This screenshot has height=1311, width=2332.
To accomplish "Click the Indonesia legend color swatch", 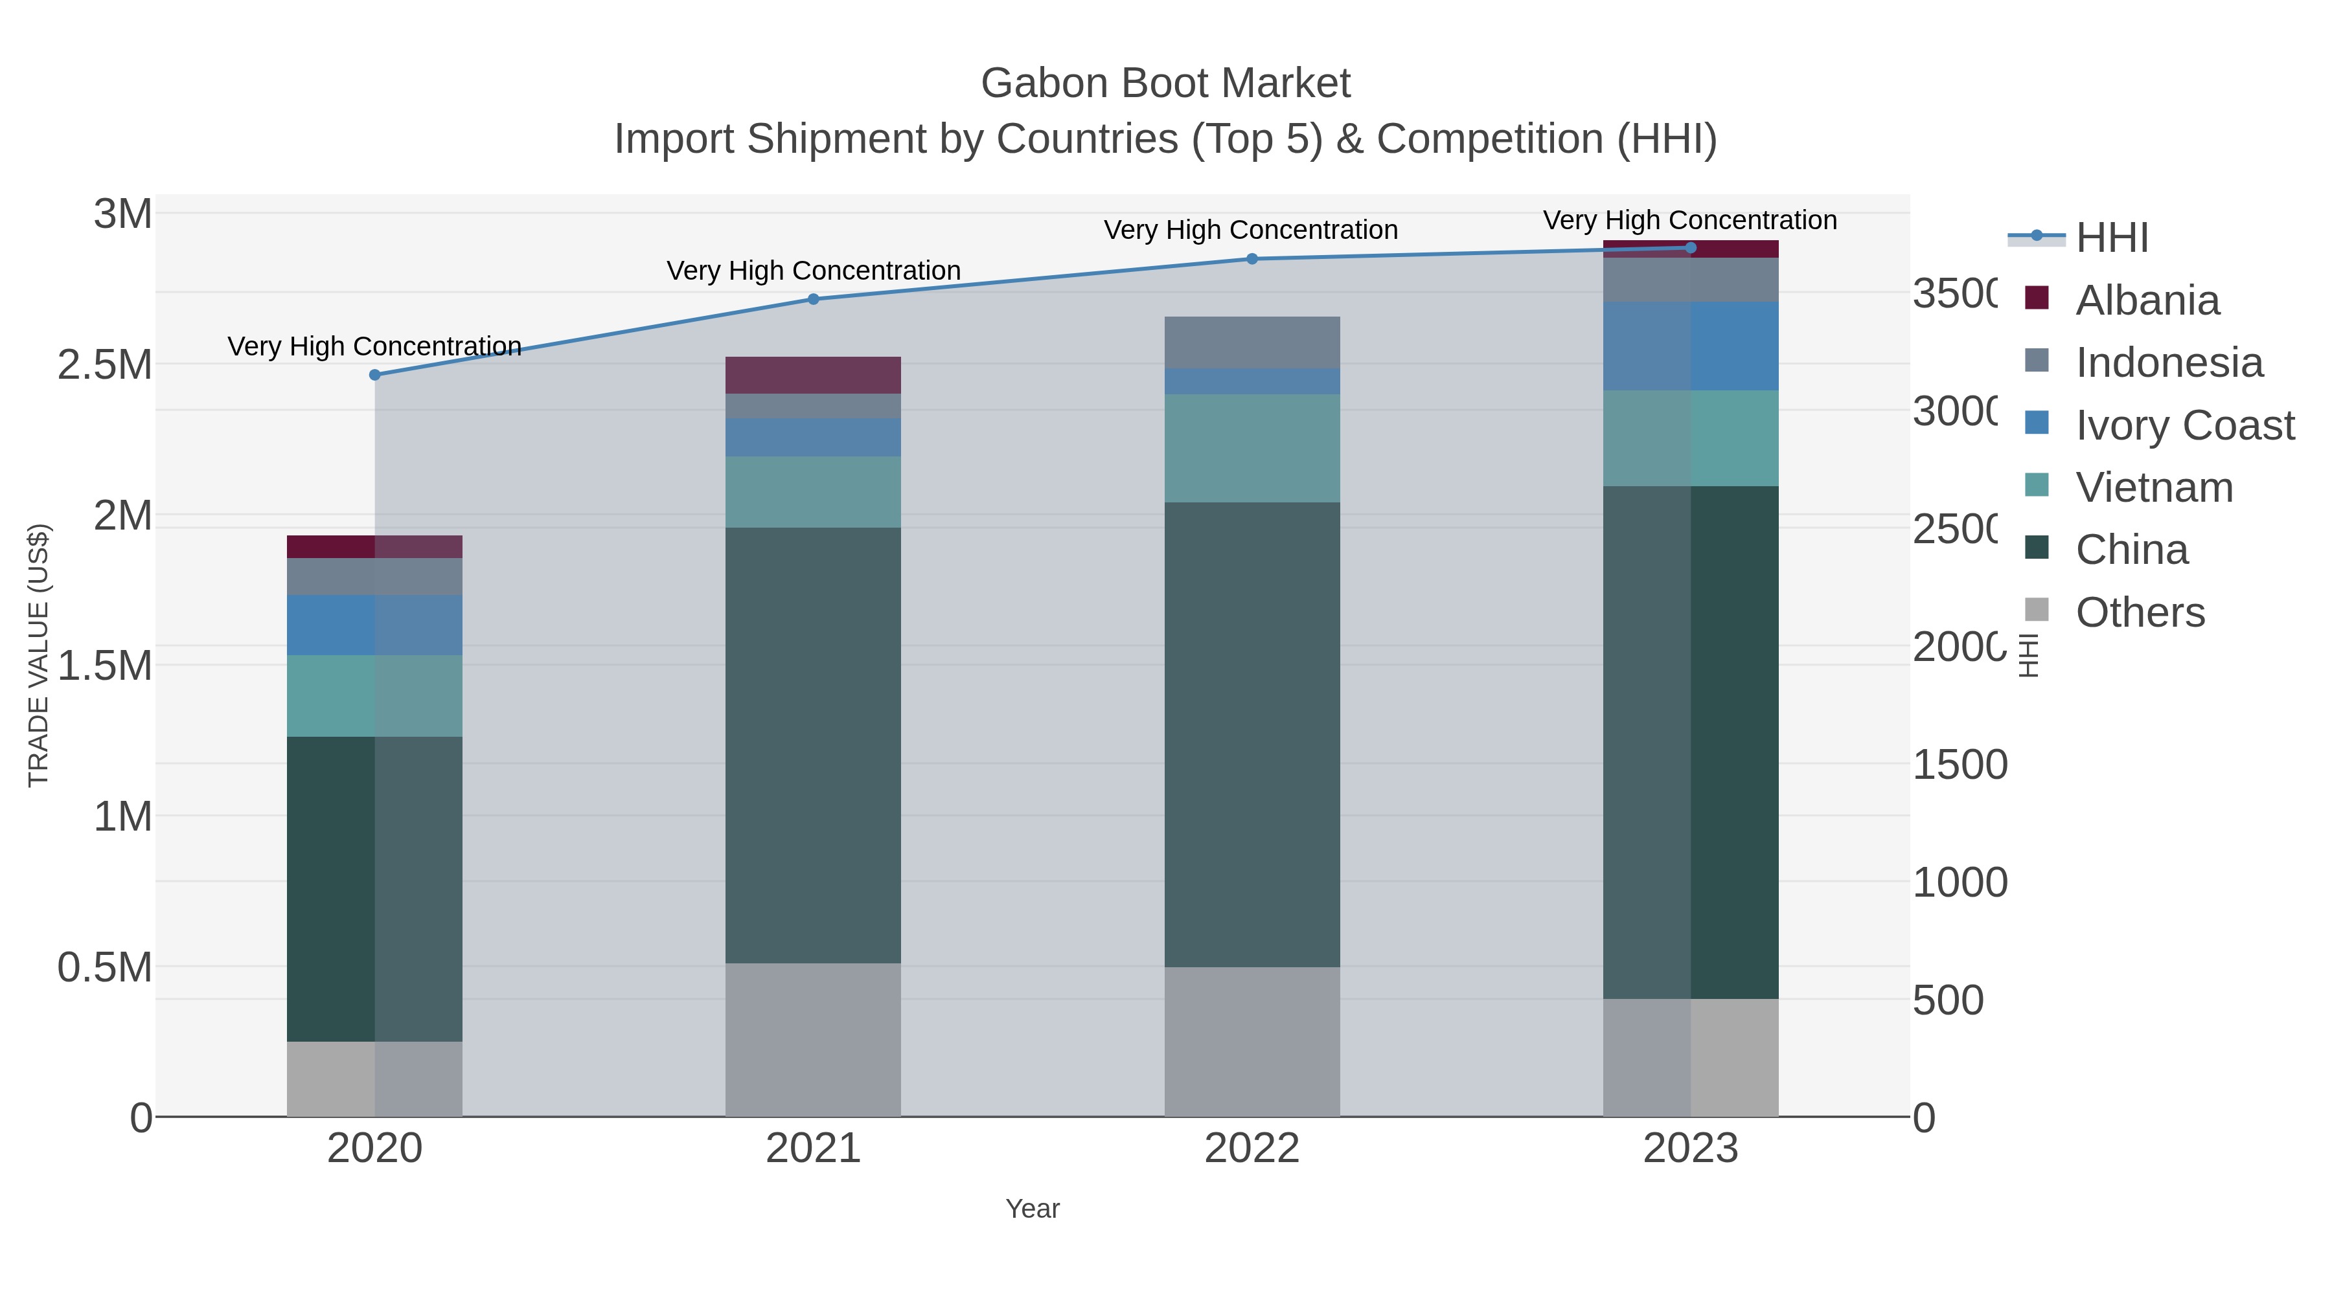I will 2036,360.
